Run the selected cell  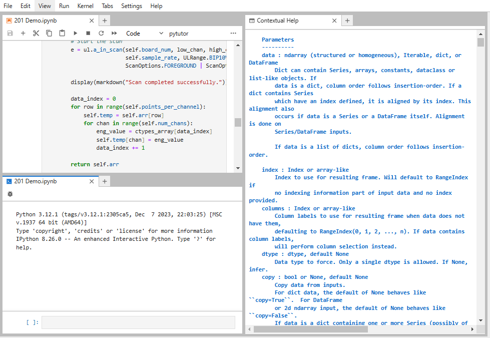(x=75, y=33)
